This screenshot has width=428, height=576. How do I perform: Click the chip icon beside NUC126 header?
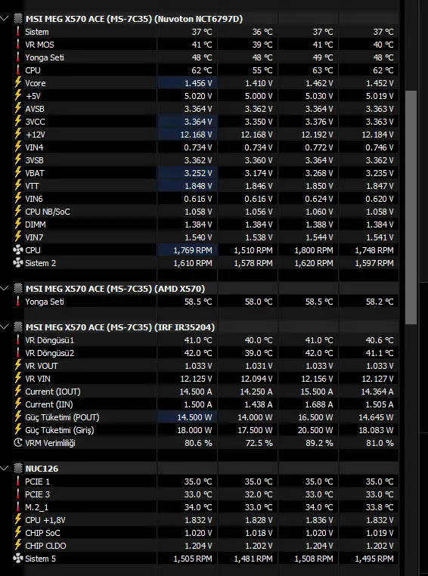pyautogui.click(x=17, y=469)
